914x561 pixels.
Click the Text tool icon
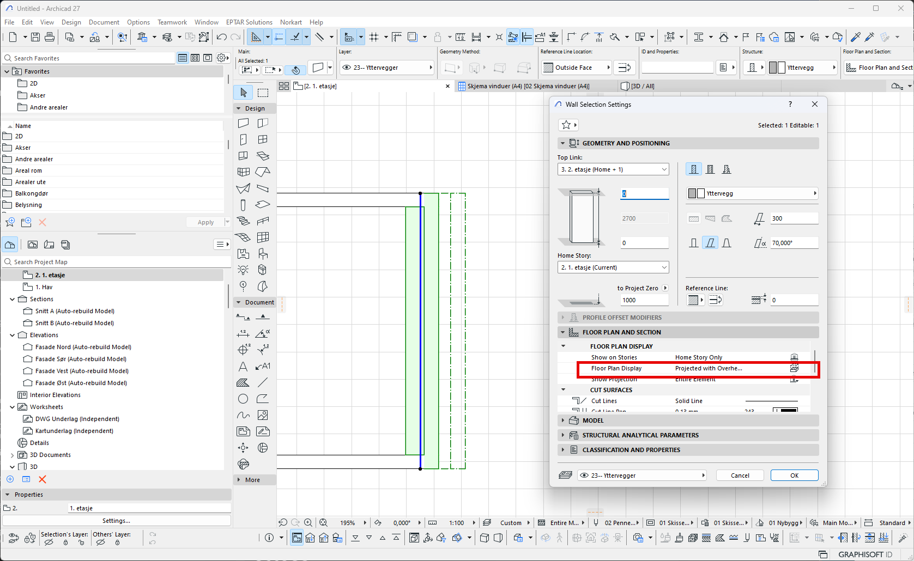243,367
